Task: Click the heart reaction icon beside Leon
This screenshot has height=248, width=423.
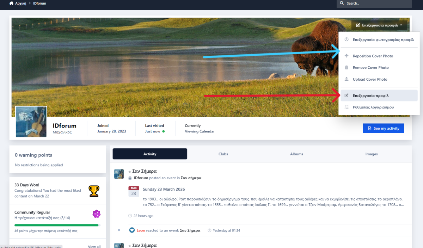Action: click(x=132, y=230)
